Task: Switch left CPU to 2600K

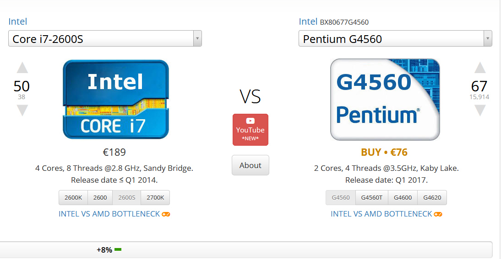Action: pyautogui.click(x=73, y=198)
